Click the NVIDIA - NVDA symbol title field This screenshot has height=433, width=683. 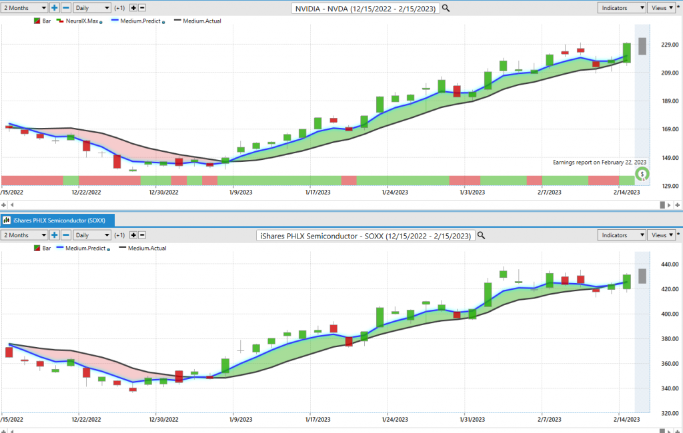point(365,9)
